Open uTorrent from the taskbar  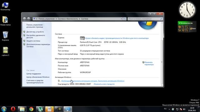tap(40, 109)
